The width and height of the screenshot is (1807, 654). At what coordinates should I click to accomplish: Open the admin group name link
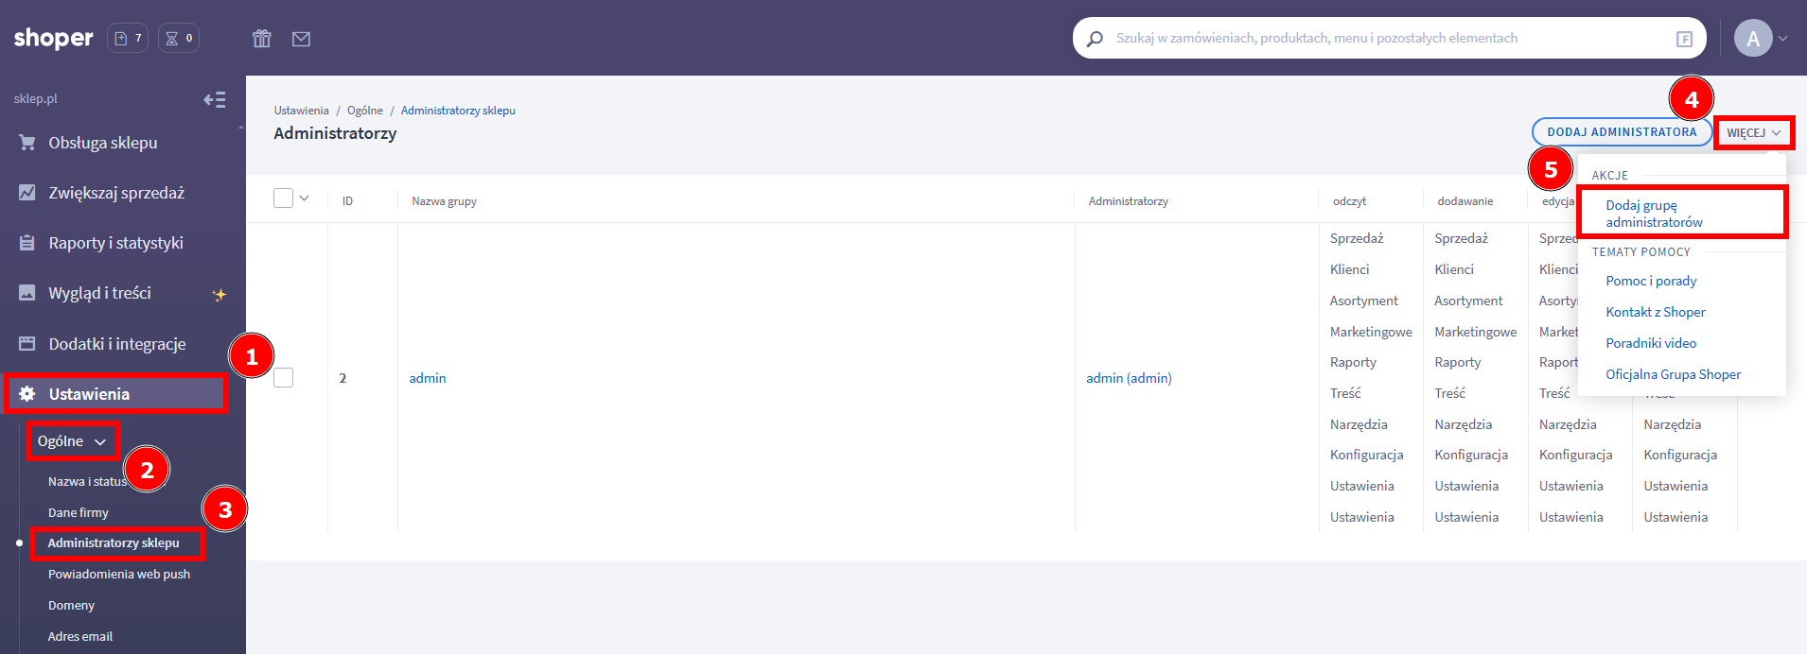[x=428, y=378]
